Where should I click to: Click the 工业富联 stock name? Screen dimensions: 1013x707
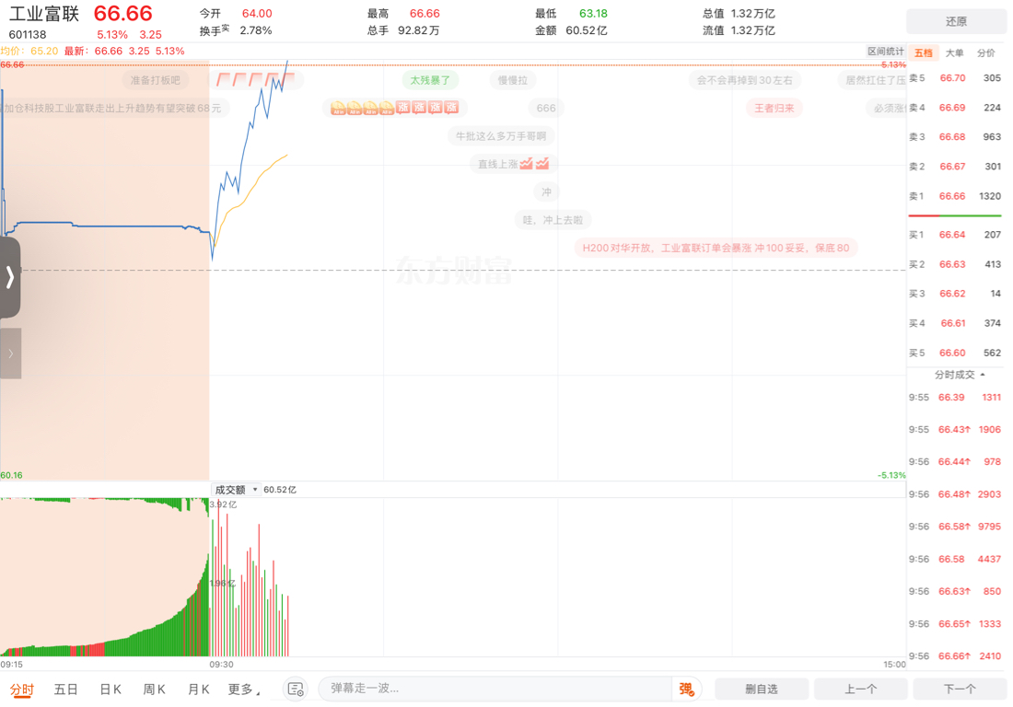pos(44,14)
